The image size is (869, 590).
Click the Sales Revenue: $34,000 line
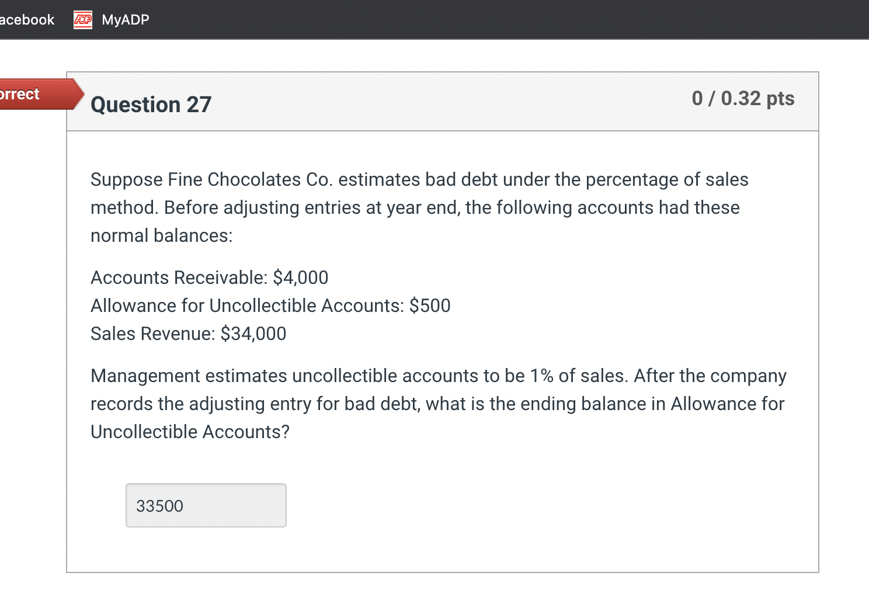(189, 334)
